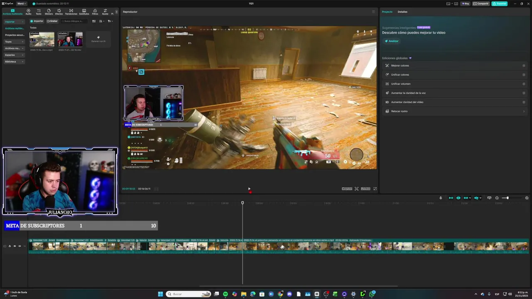
Task: Click the Pro badge in the title bar
Action: coord(465,3)
